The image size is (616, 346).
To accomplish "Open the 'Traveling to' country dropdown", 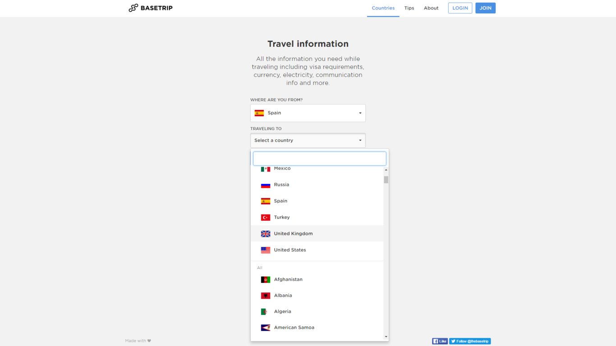I will click(x=308, y=140).
